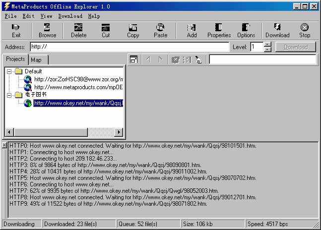The height and width of the screenshot is (230, 321).
Task: Click the HTTP3 8% of 9864 bytes line
Action: tap(105, 165)
